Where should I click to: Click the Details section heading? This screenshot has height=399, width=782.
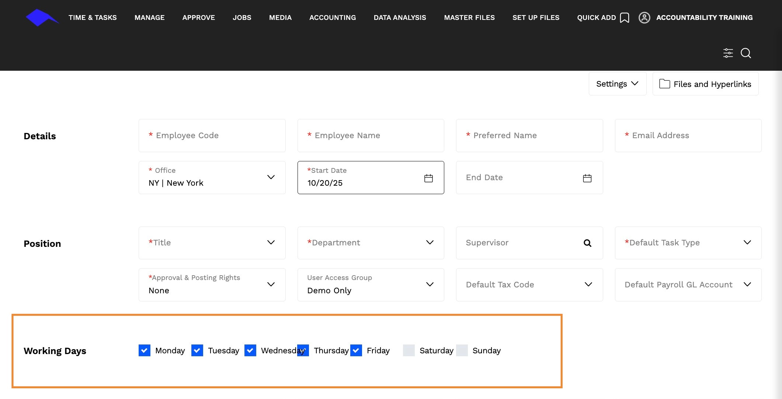(x=40, y=136)
